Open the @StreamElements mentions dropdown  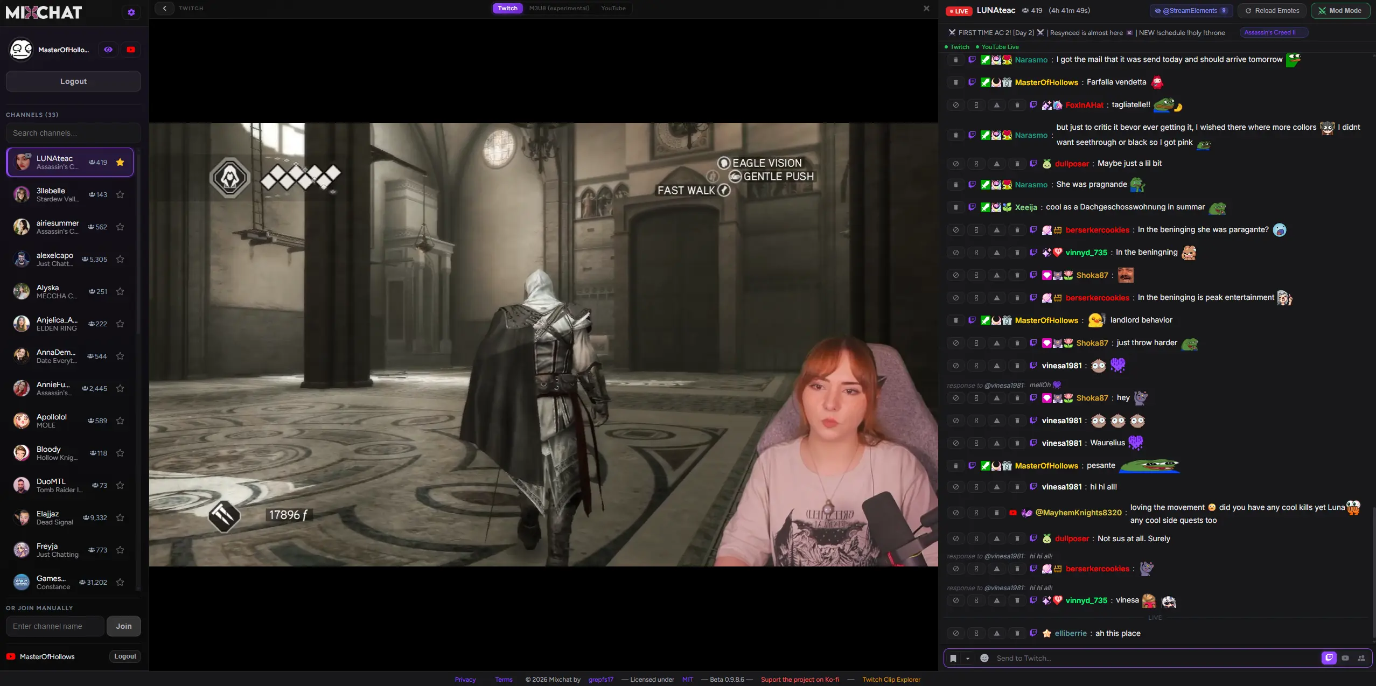(1191, 11)
